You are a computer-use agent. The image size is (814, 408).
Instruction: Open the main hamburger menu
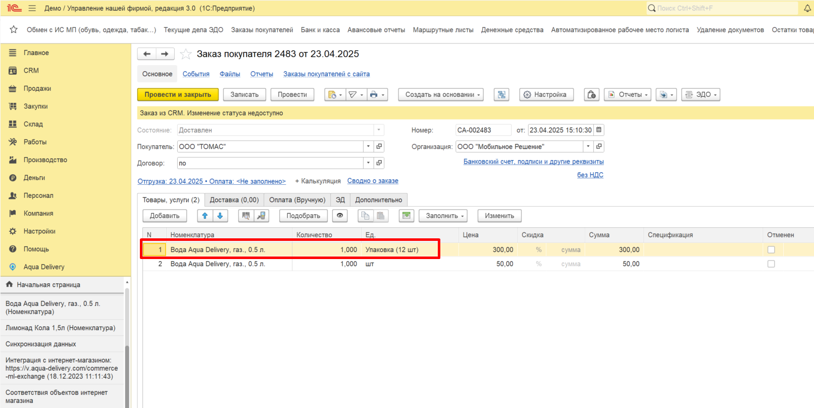tap(32, 8)
